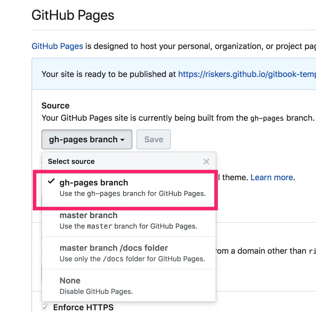Close the Select source popup
Screen dimensions: 316x312
coord(206,162)
